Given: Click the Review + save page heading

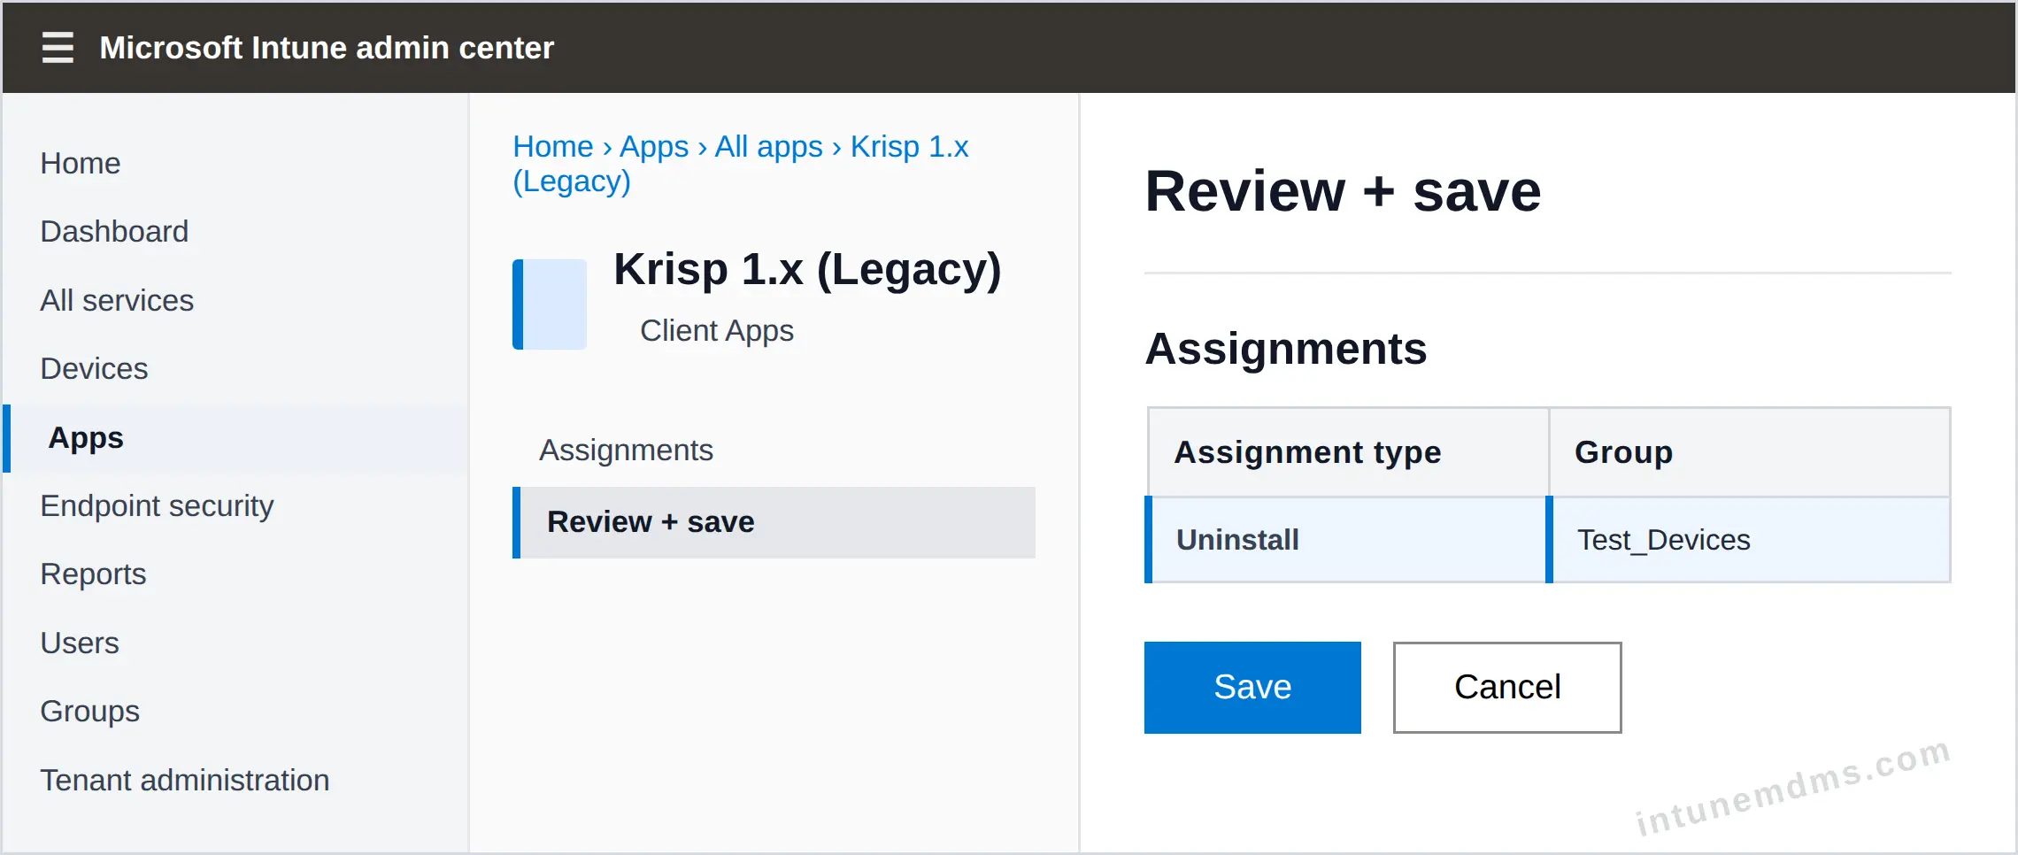Looking at the screenshot, I should (x=1343, y=191).
